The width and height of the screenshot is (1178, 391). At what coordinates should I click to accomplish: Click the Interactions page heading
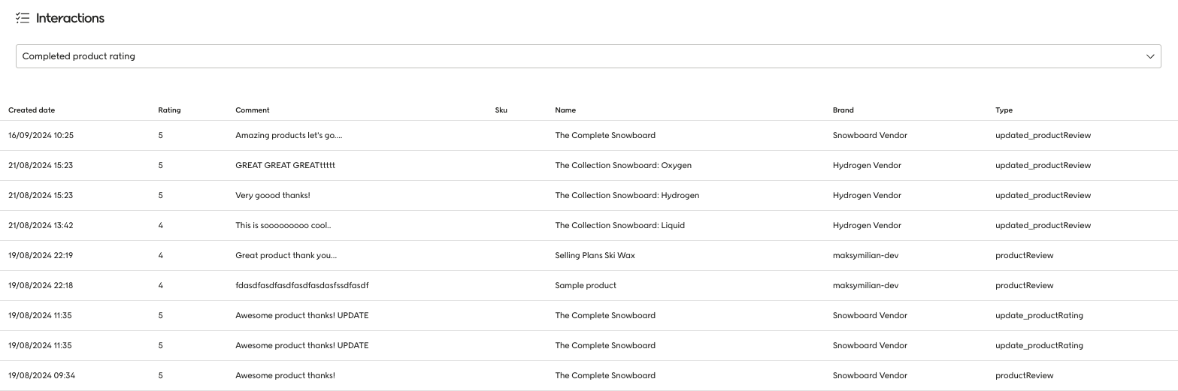pyautogui.click(x=70, y=18)
